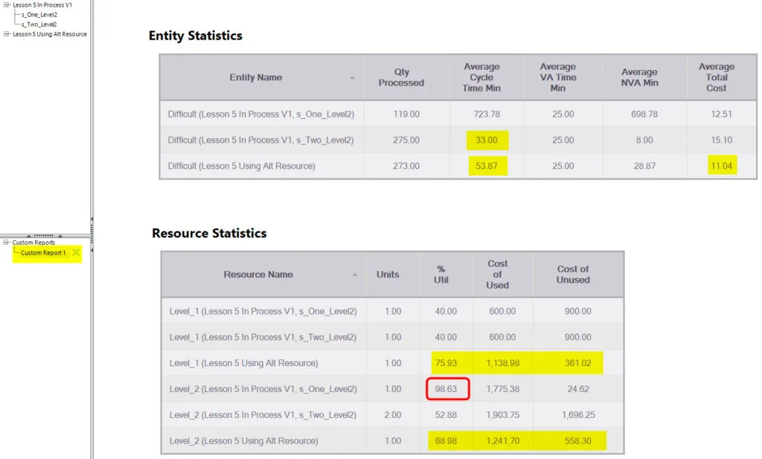Select the s_One_Level2 scenario in the tree

pos(39,15)
